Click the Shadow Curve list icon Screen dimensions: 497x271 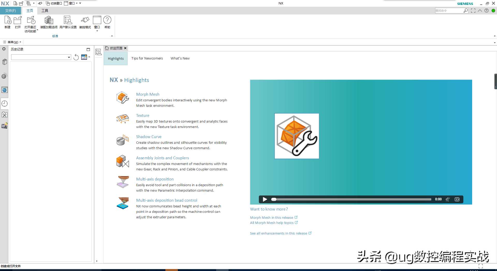pos(122,140)
